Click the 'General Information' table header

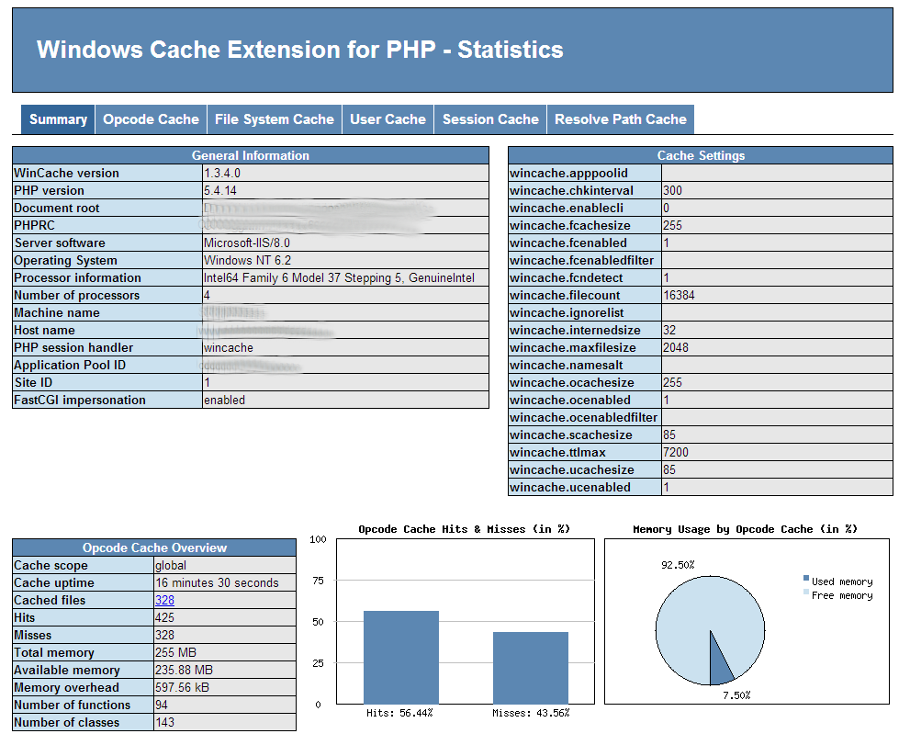pos(251,155)
